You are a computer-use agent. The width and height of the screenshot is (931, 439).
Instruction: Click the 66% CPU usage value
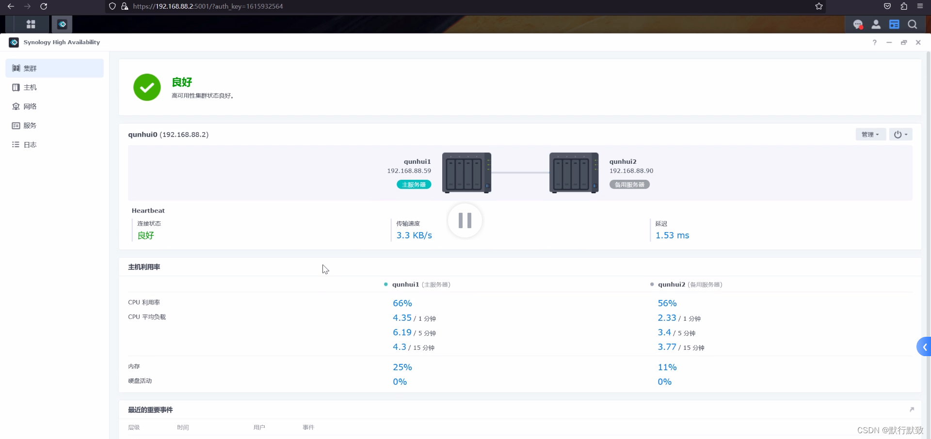tap(402, 303)
